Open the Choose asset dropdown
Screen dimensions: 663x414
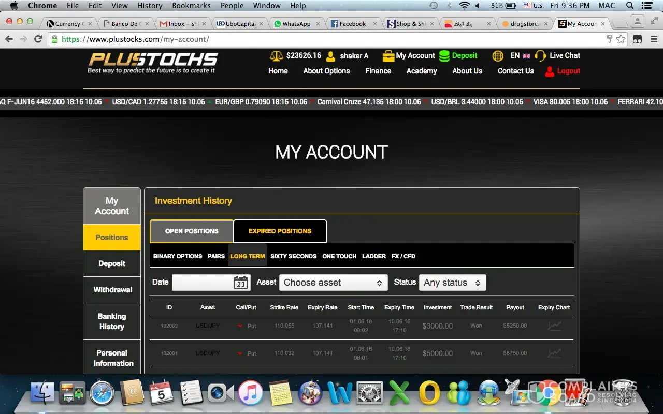click(x=333, y=283)
